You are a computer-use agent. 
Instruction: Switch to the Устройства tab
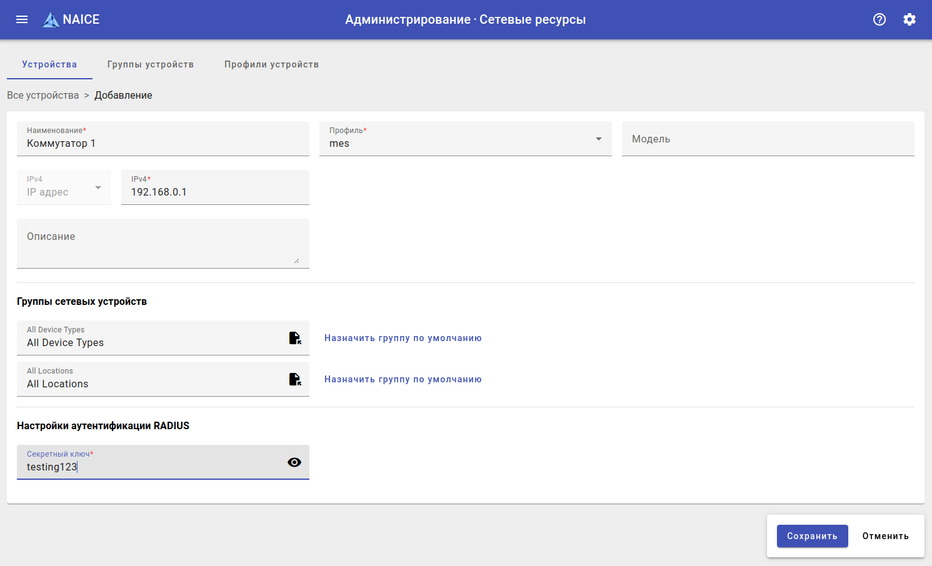pos(49,64)
